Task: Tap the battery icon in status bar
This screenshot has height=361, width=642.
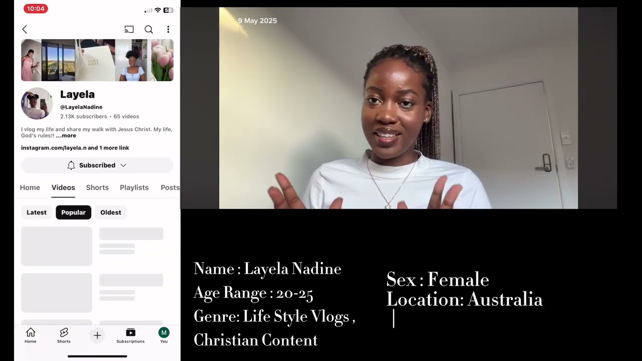Action: [x=169, y=11]
